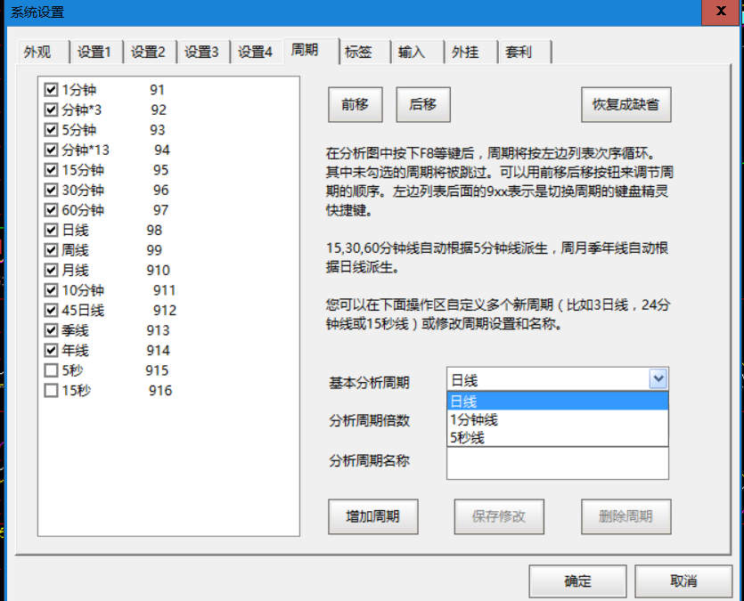The width and height of the screenshot is (744, 601).
Task: Switch to the 外观 tab
Action: [37, 53]
